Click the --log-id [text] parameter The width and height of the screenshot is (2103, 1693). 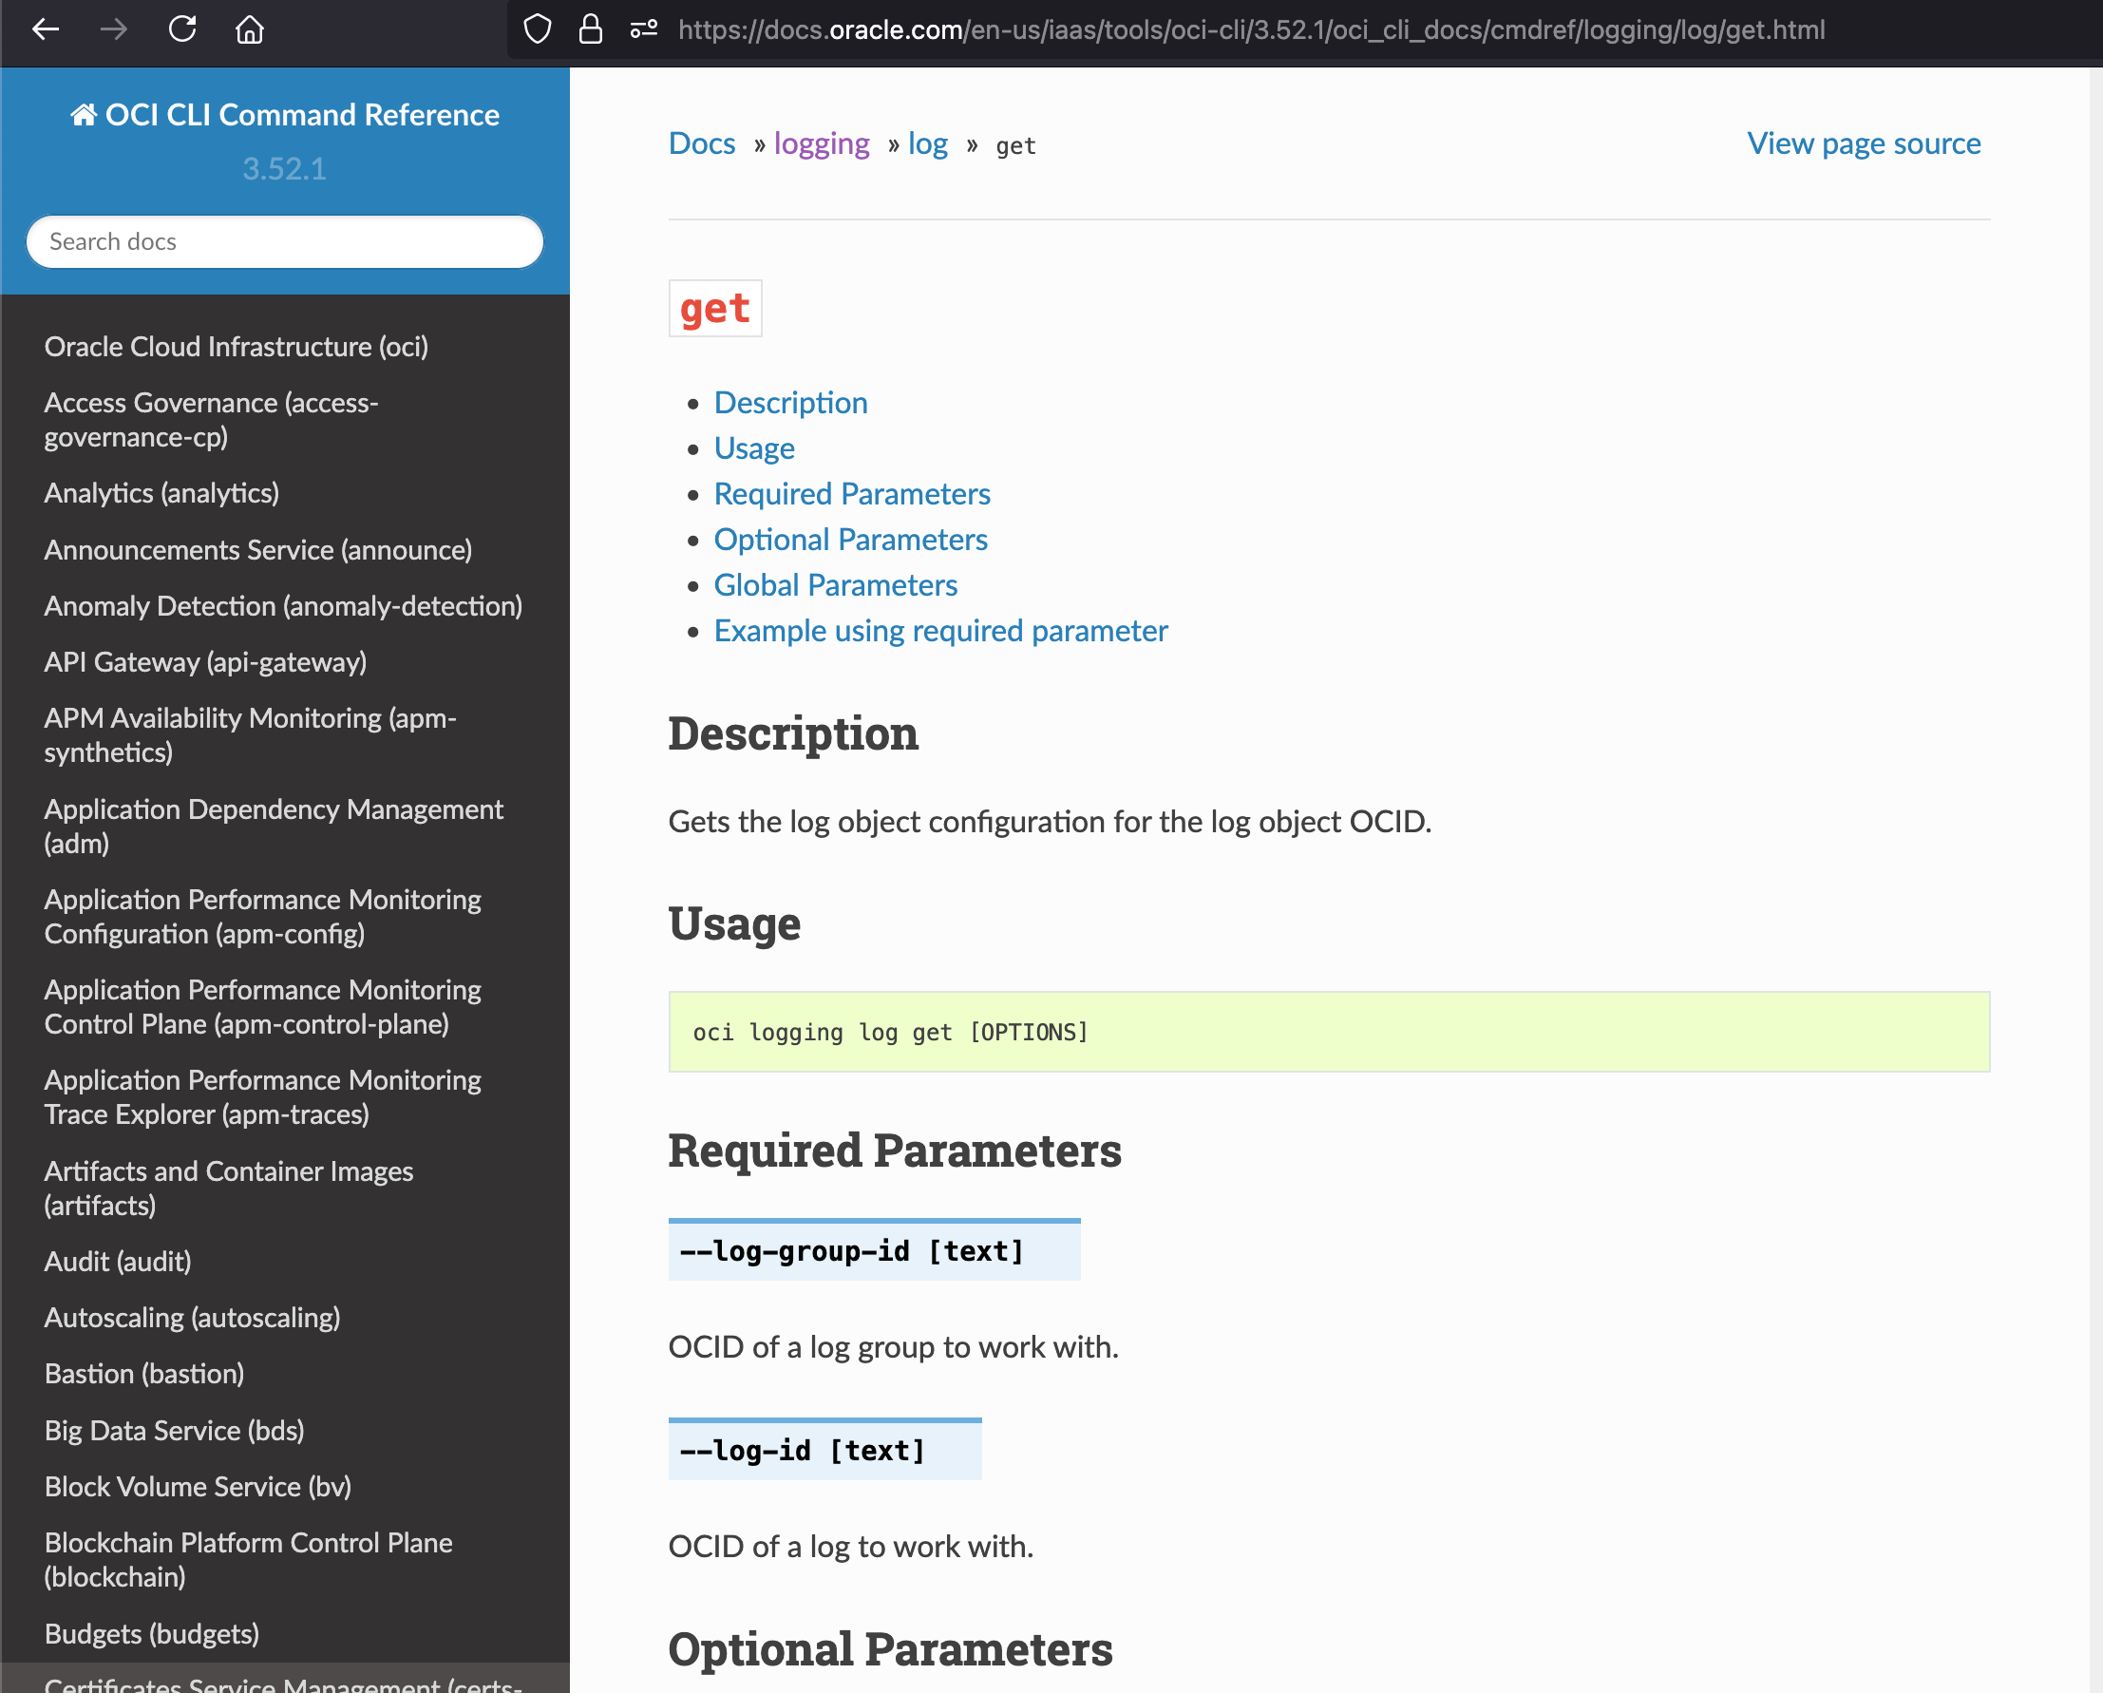[x=824, y=1450]
